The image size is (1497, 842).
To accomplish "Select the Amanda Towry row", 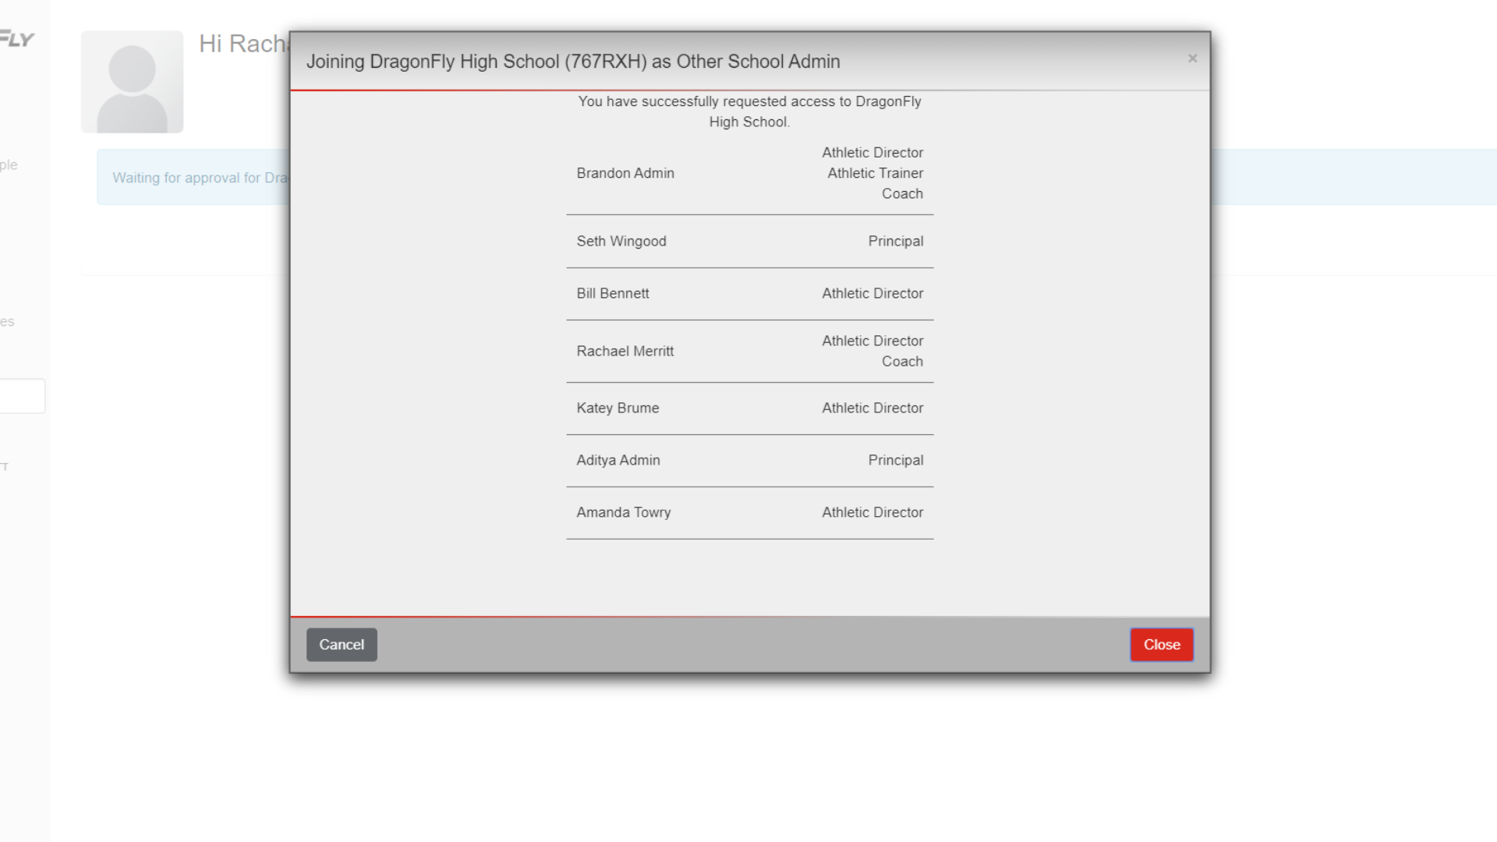I will (x=623, y=512).
